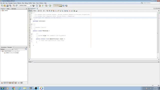
Task: Collapse the Javadoc fold at line 8
Action: click(32, 24)
